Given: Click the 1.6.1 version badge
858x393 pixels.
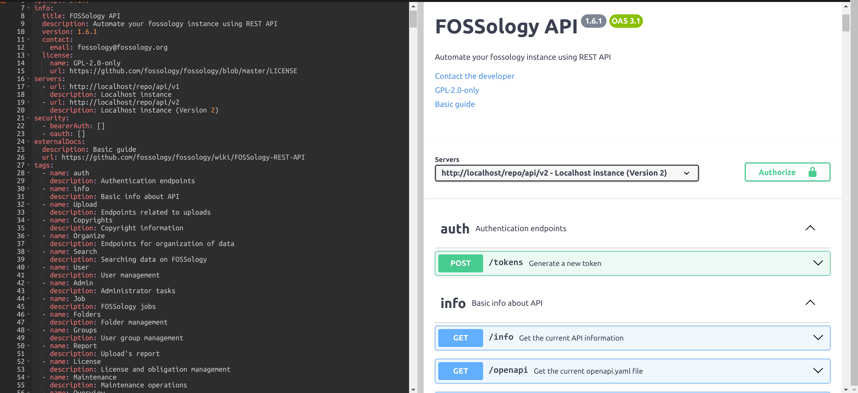Looking at the screenshot, I should pyautogui.click(x=593, y=21).
